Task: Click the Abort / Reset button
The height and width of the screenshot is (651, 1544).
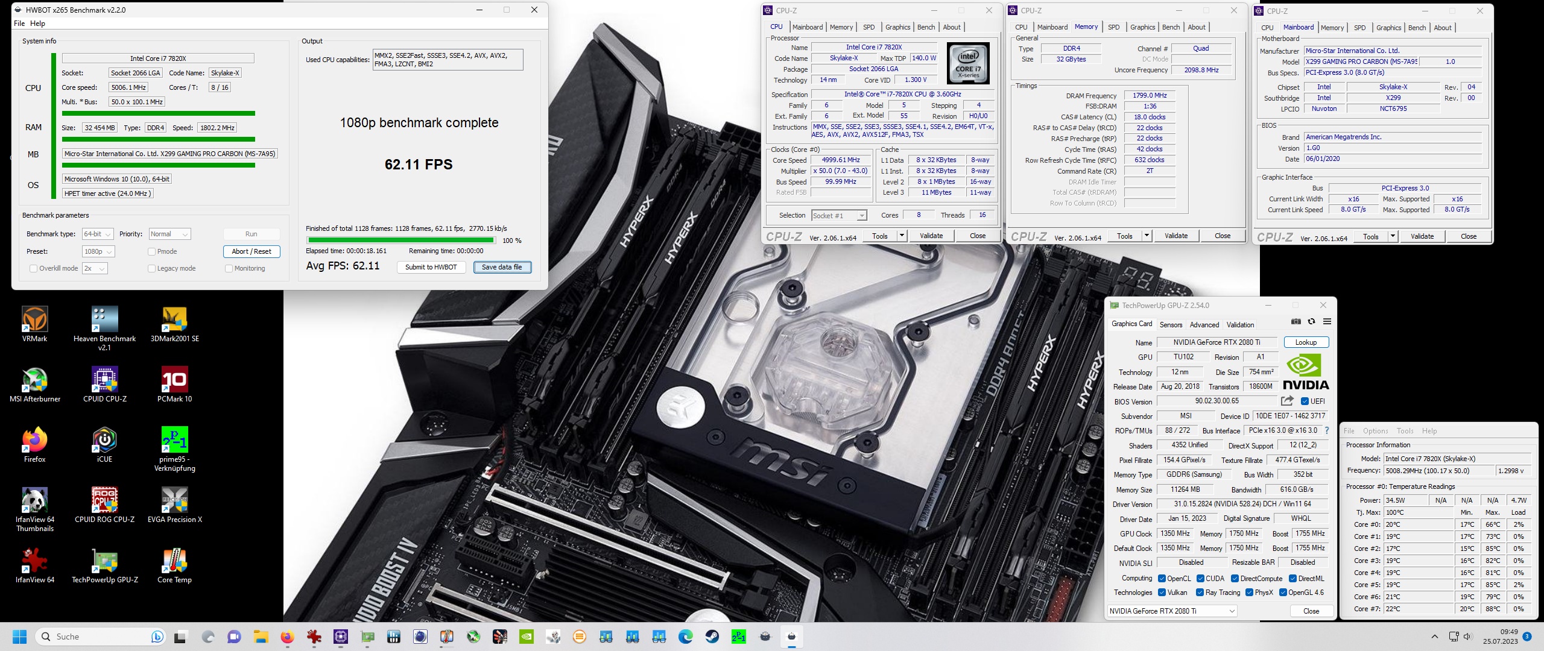Action: tap(252, 251)
